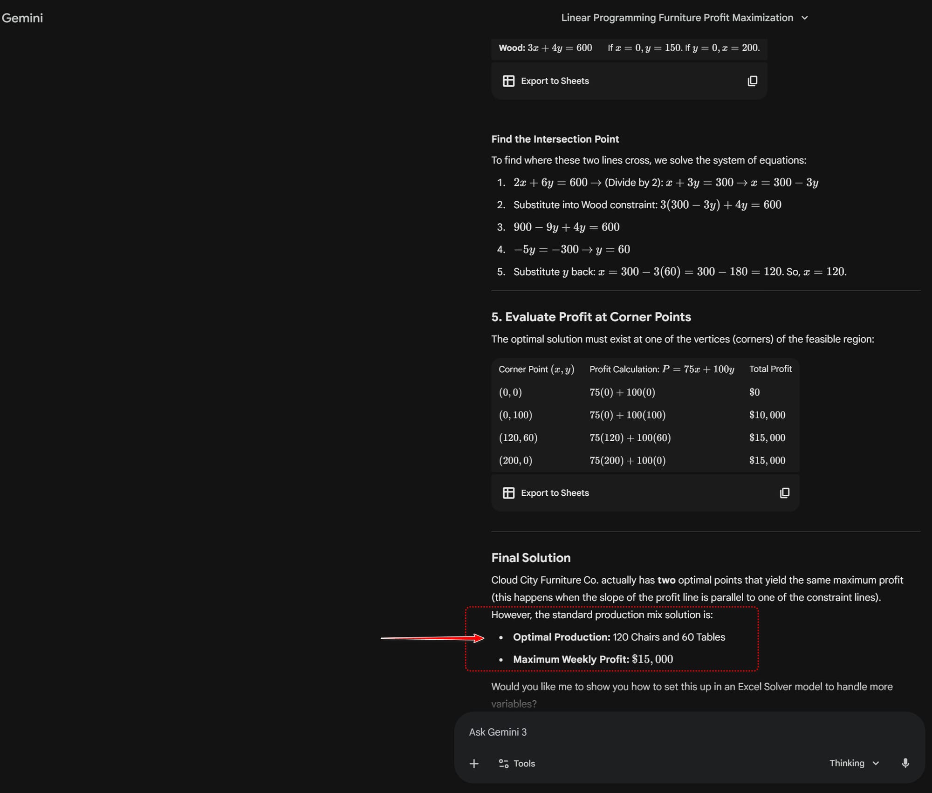Export the Wood constraint table to Sheets

point(546,81)
